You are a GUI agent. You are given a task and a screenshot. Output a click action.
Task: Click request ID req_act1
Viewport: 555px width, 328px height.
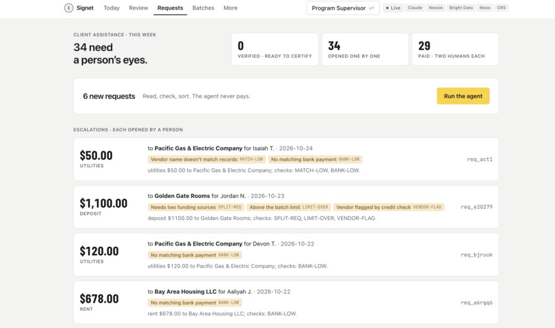(480, 160)
